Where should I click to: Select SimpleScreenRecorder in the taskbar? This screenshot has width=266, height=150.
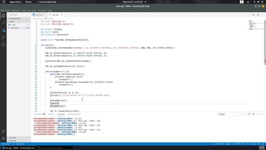pyautogui.click(x=55, y=148)
